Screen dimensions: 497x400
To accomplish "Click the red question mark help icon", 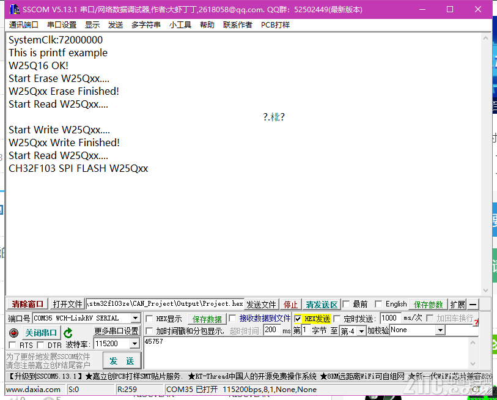I will (x=476, y=322).
